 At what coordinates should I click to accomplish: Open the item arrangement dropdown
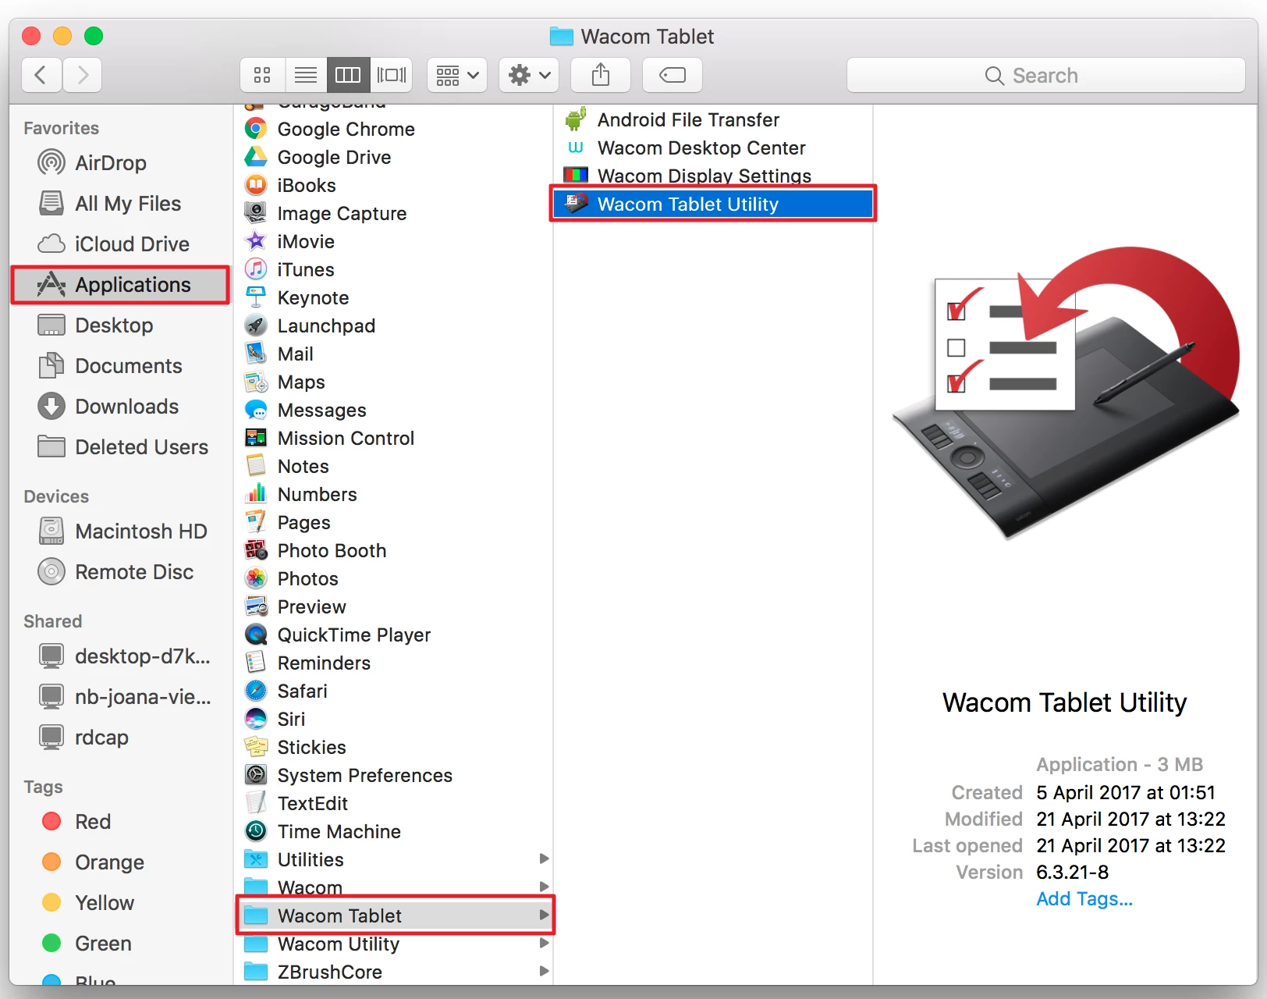[457, 75]
